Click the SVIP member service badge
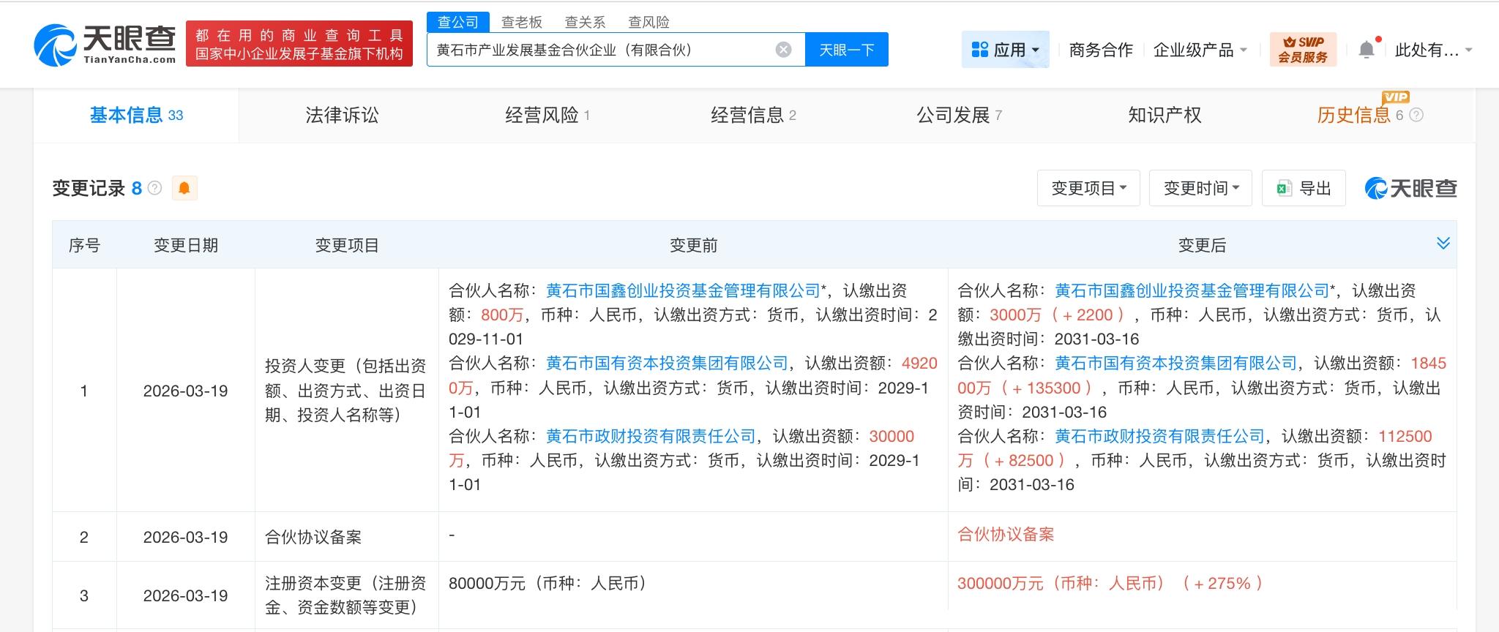This screenshot has width=1499, height=632. pyautogui.click(x=1303, y=50)
